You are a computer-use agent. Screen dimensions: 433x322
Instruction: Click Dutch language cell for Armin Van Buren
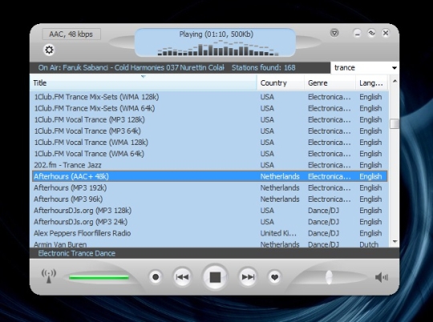pos(369,244)
